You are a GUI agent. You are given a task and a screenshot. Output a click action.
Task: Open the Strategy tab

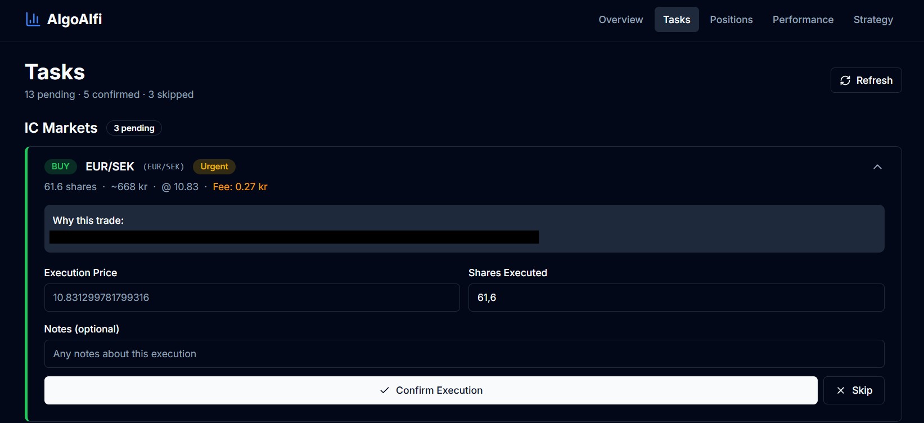pyautogui.click(x=873, y=20)
